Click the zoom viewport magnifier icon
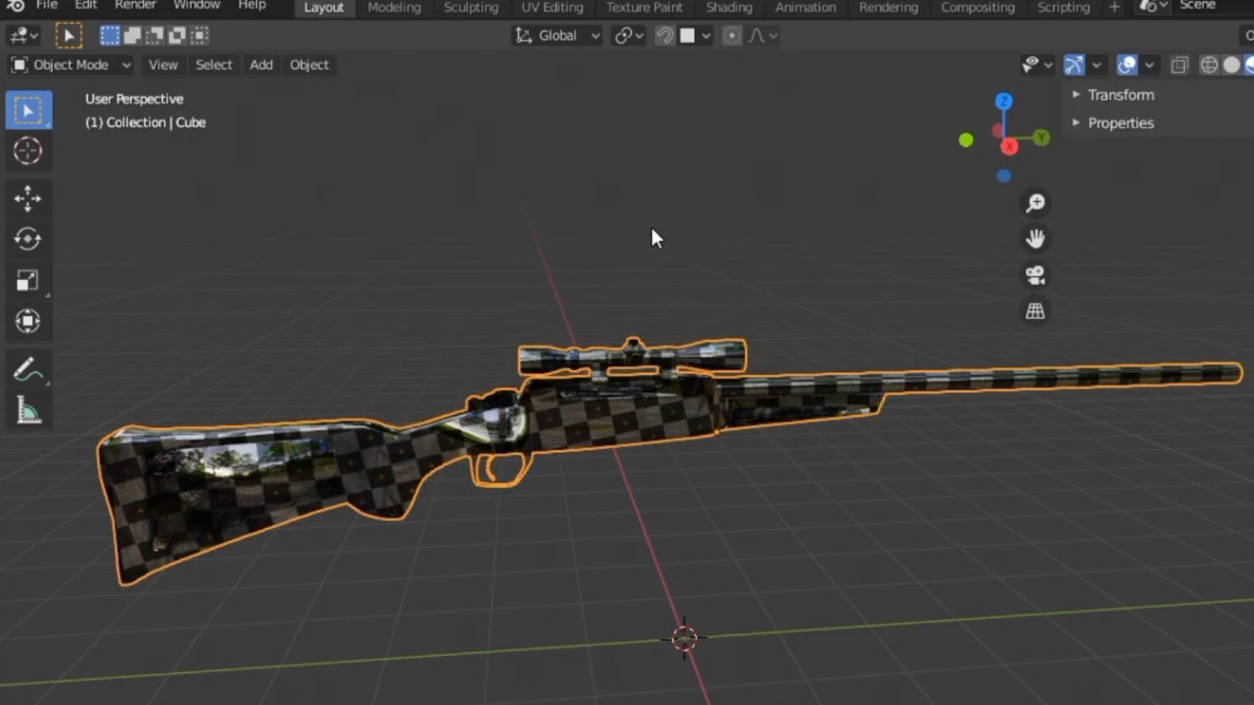 click(1035, 203)
